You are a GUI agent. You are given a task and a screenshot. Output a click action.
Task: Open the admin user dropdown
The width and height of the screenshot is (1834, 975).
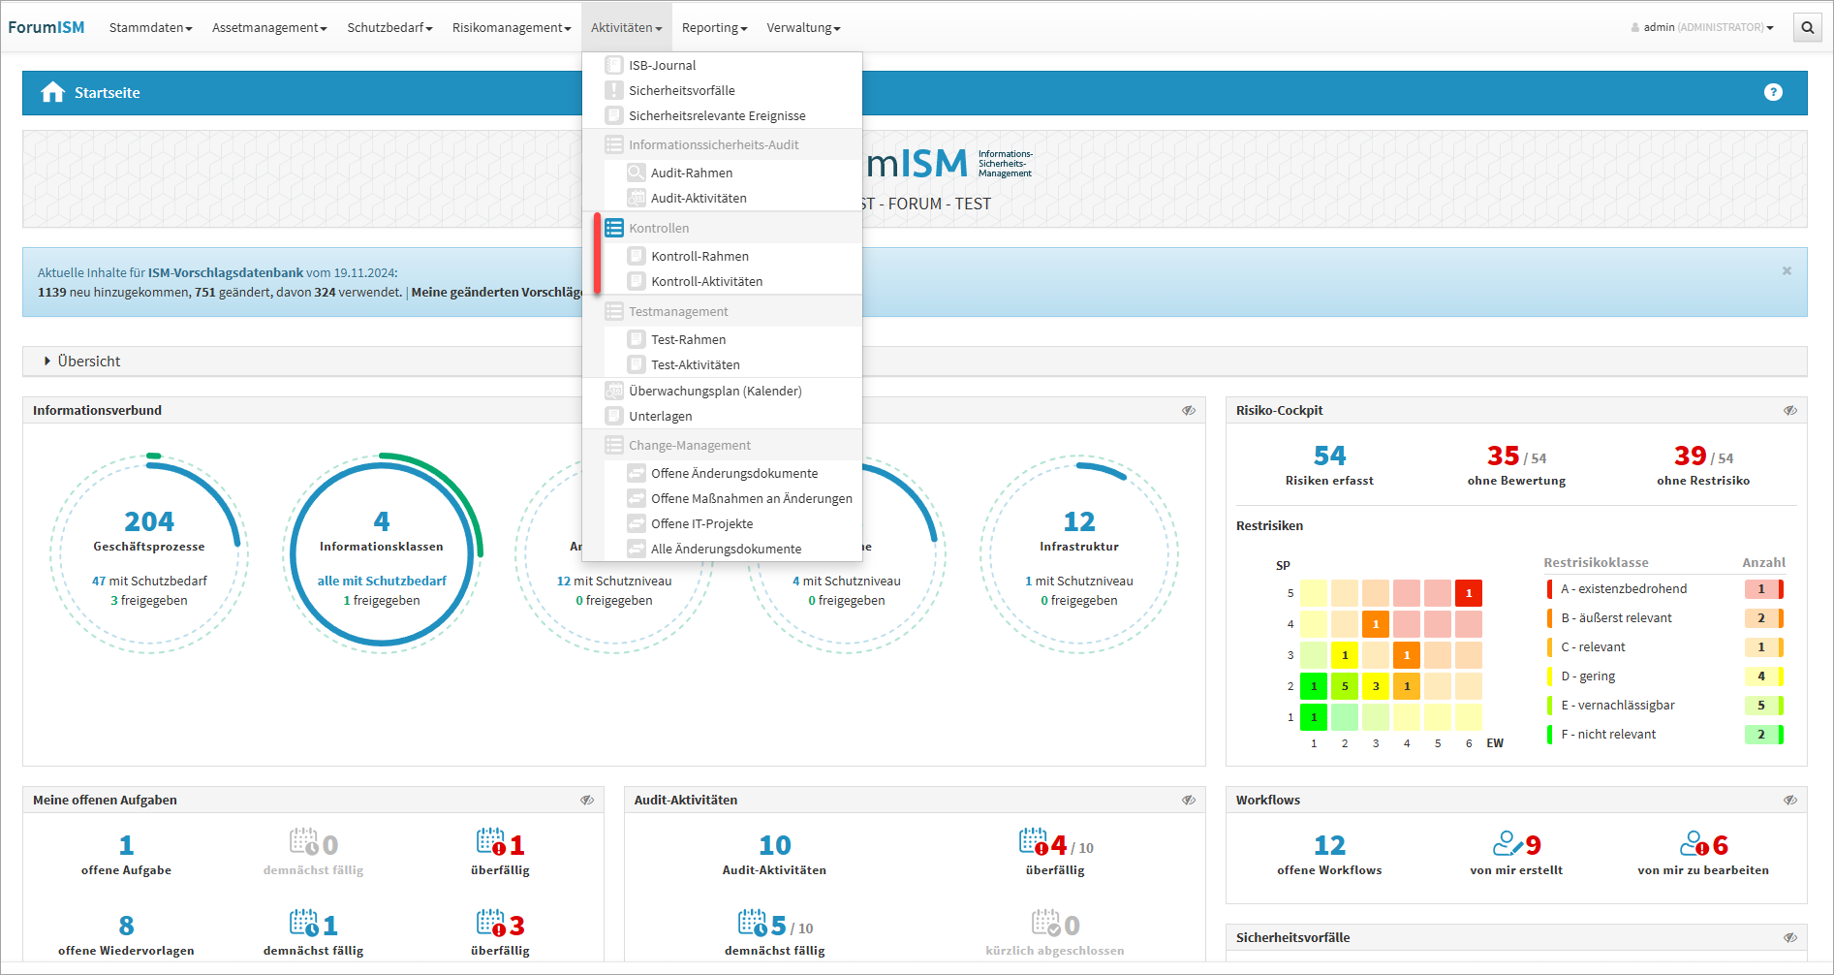pyautogui.click(x=1702, y=27)
